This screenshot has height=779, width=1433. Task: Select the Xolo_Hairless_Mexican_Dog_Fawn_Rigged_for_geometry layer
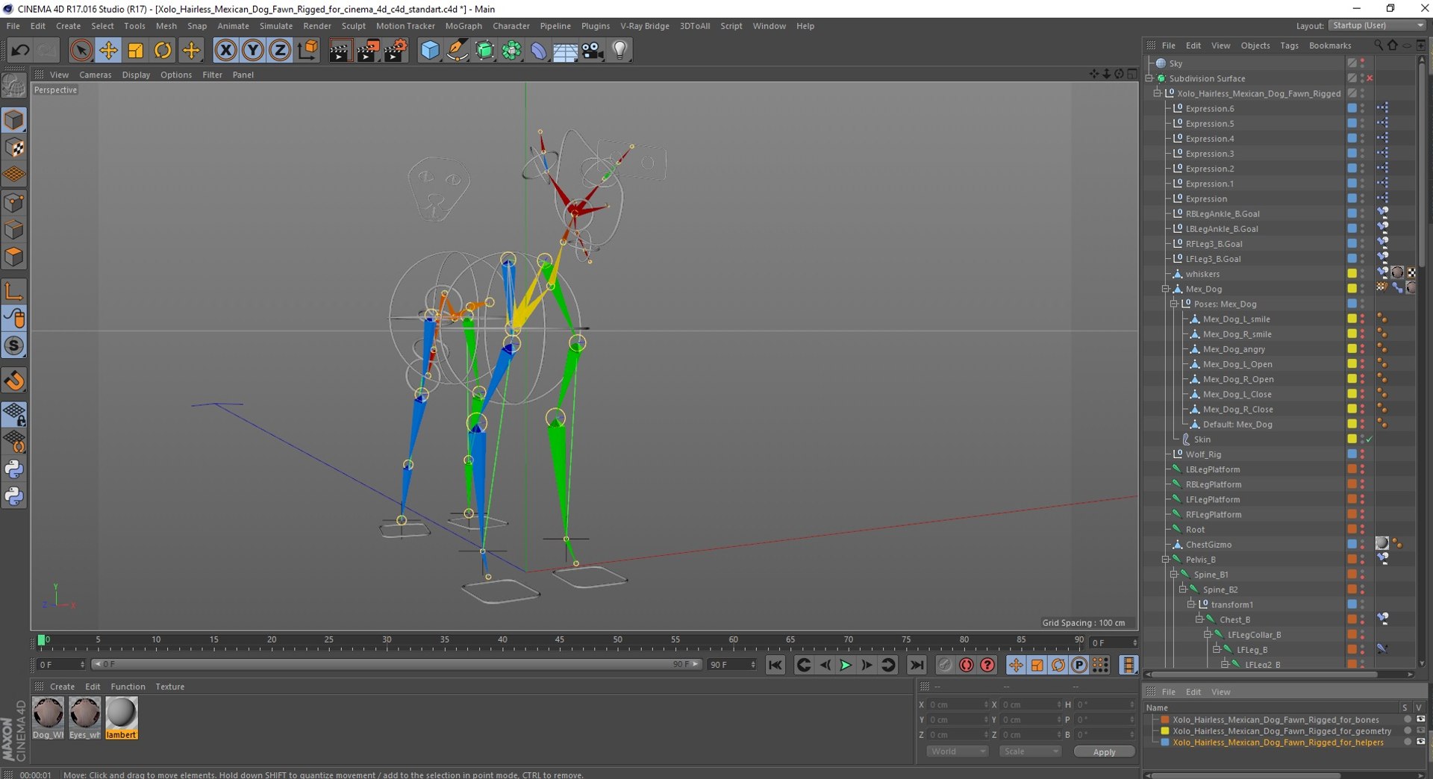coord(1281,731)
